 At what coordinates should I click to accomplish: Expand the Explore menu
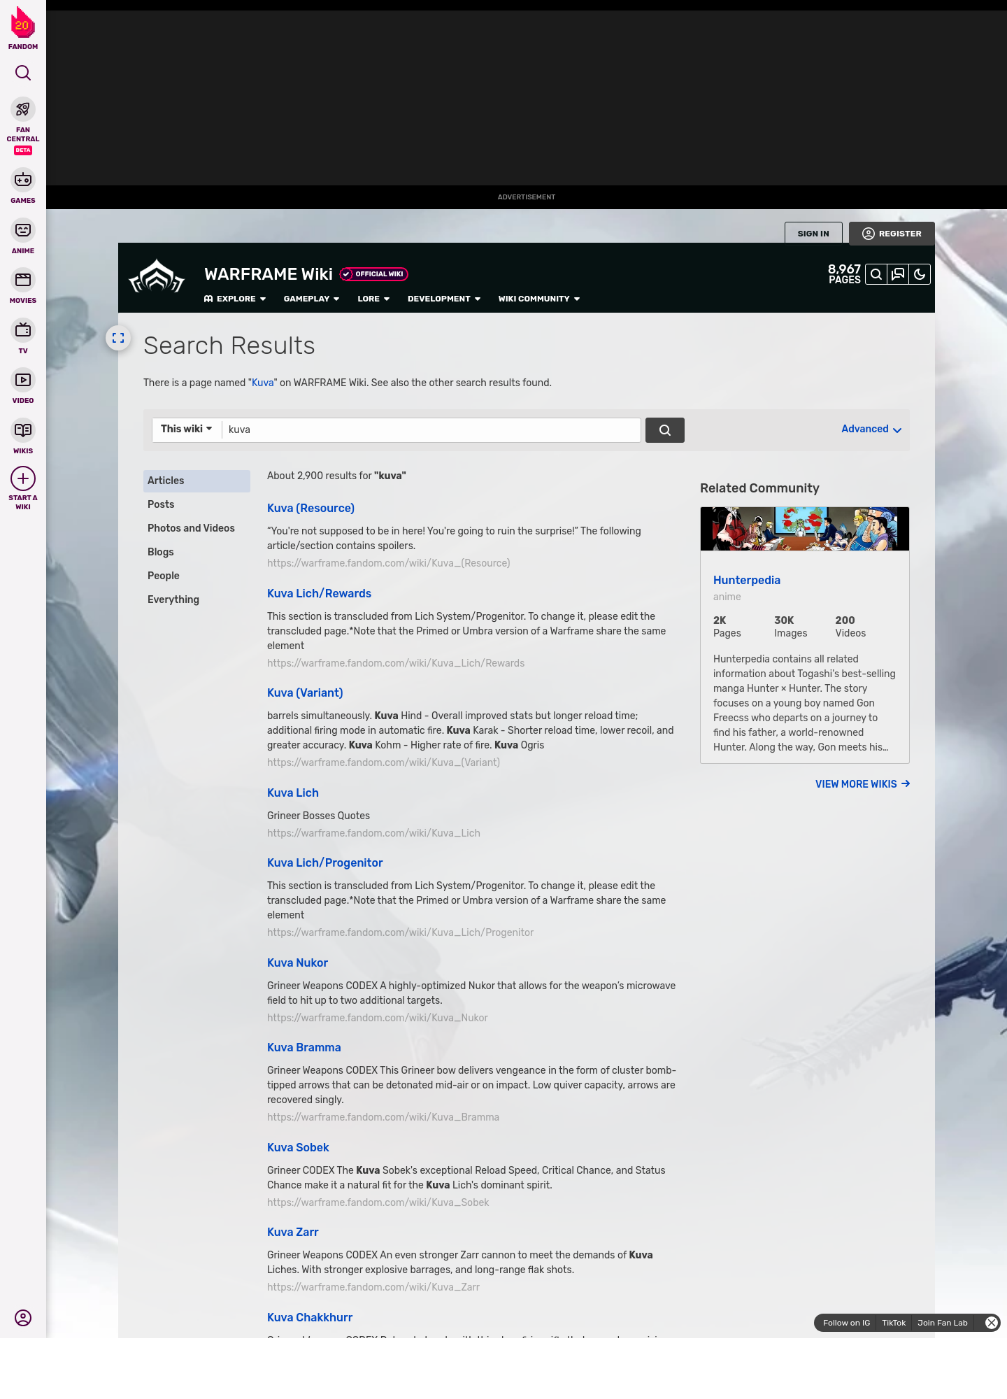pyautogui.click(x=235, y=299)
